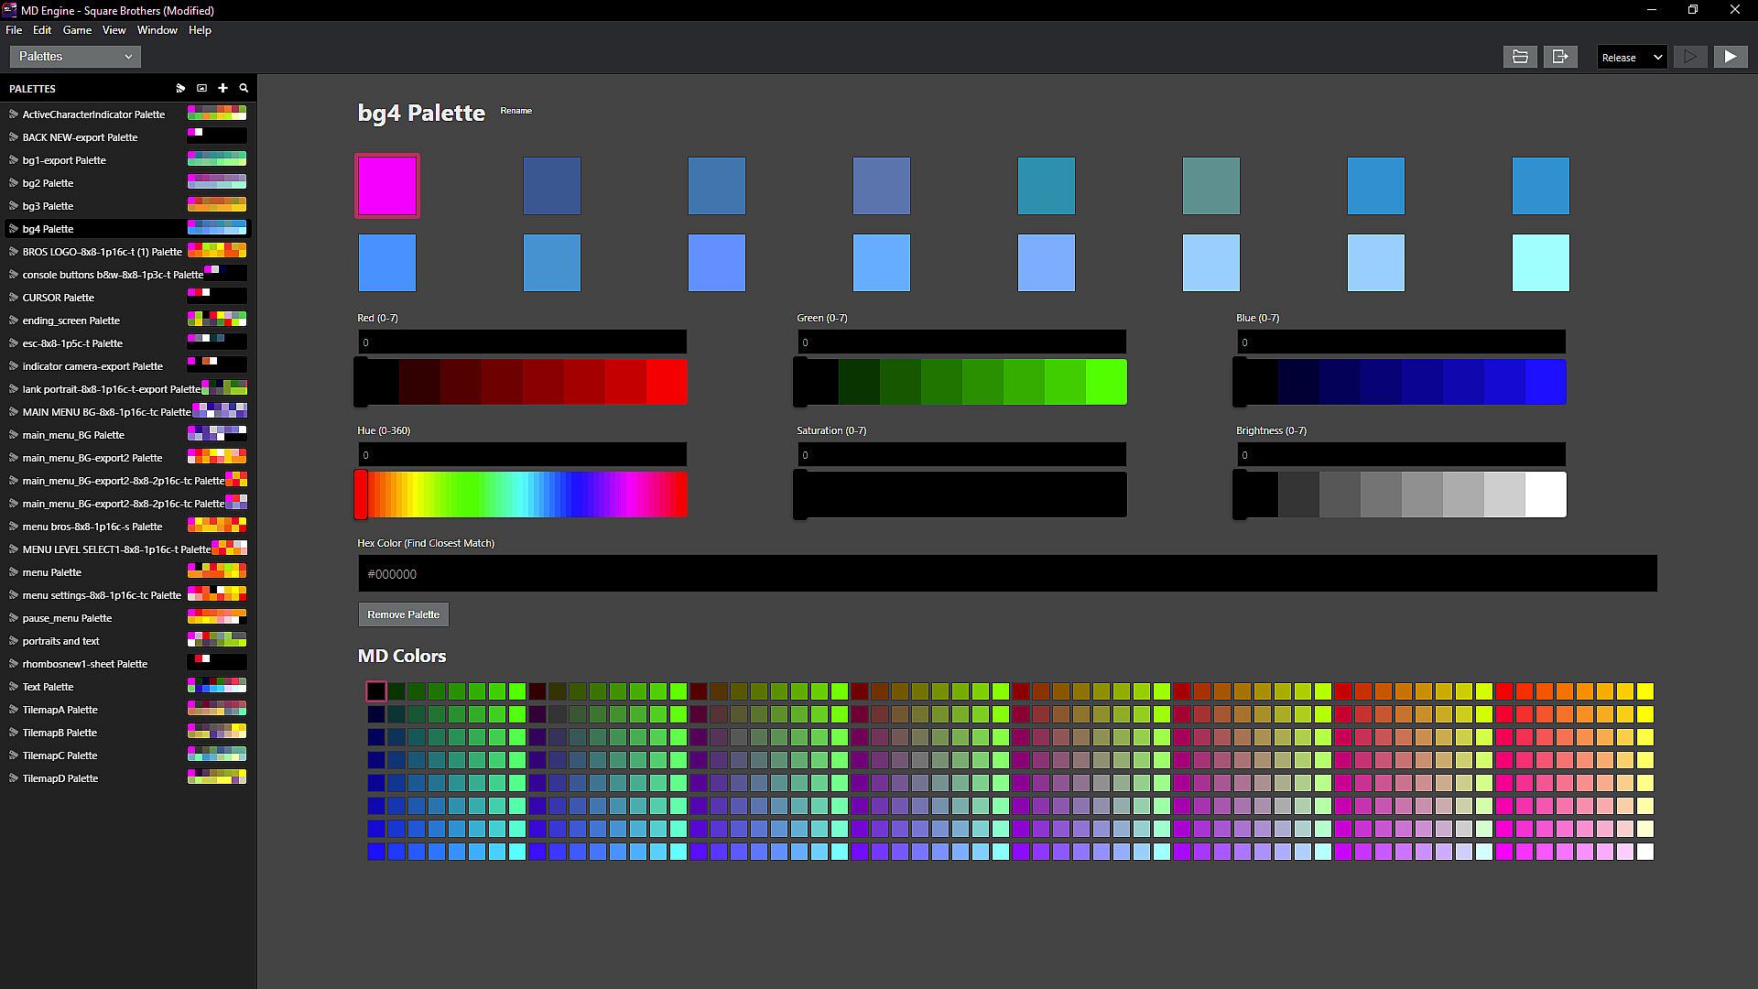Image resolution: width=1758 pixels, height=989 pixels.
Task: Open the Game menu
Action: tap(77, 30)
